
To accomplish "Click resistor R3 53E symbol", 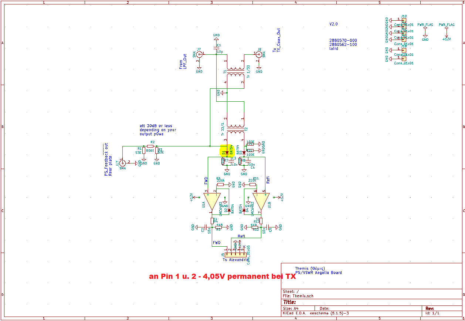I will (x=157, y=151).
